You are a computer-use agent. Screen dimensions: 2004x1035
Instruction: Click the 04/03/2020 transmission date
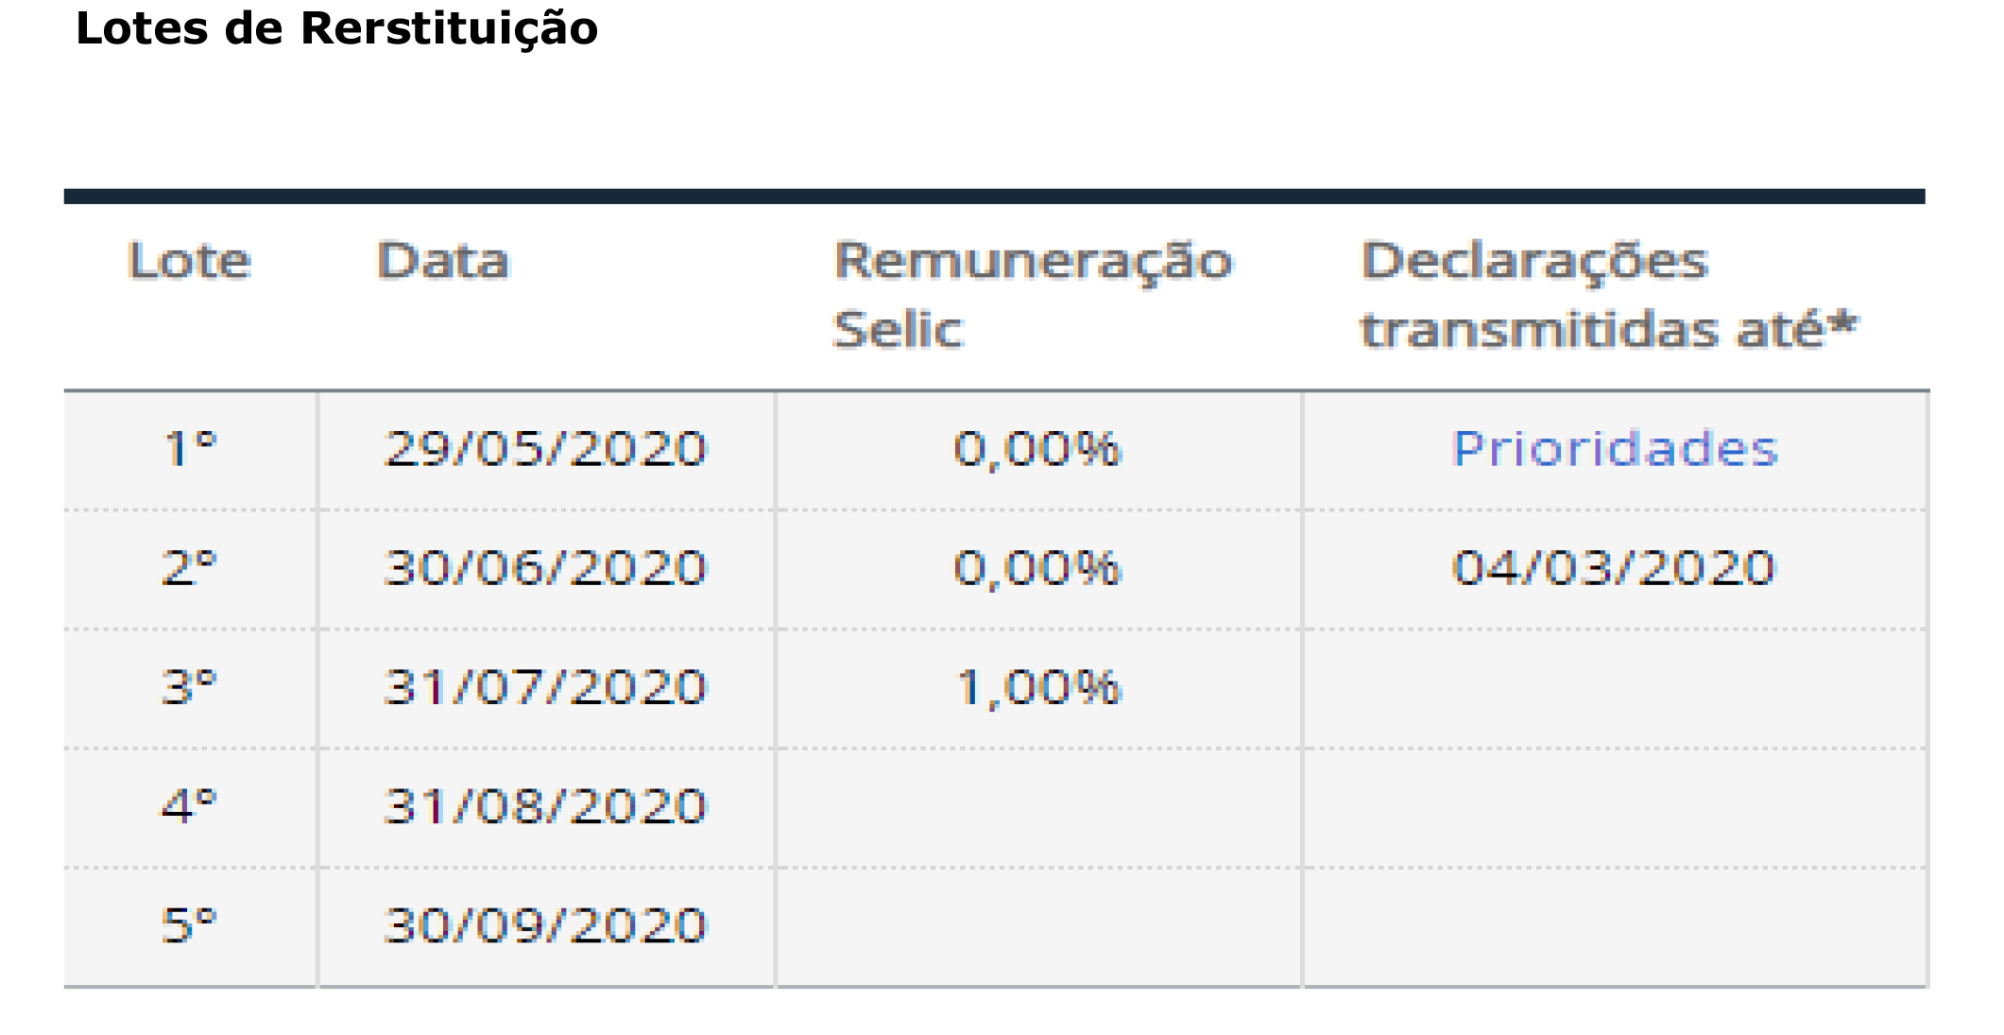1614,568
